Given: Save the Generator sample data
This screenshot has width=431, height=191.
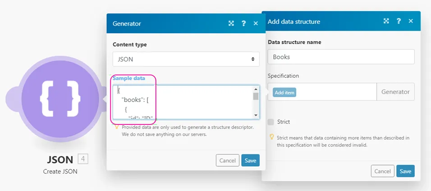Looking at the screenshot, I should (250, 160).
